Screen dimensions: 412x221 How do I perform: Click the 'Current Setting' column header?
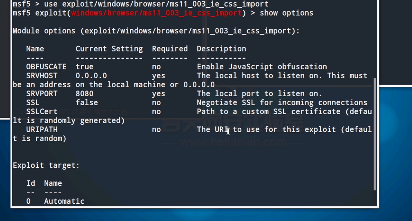point(109,49)
